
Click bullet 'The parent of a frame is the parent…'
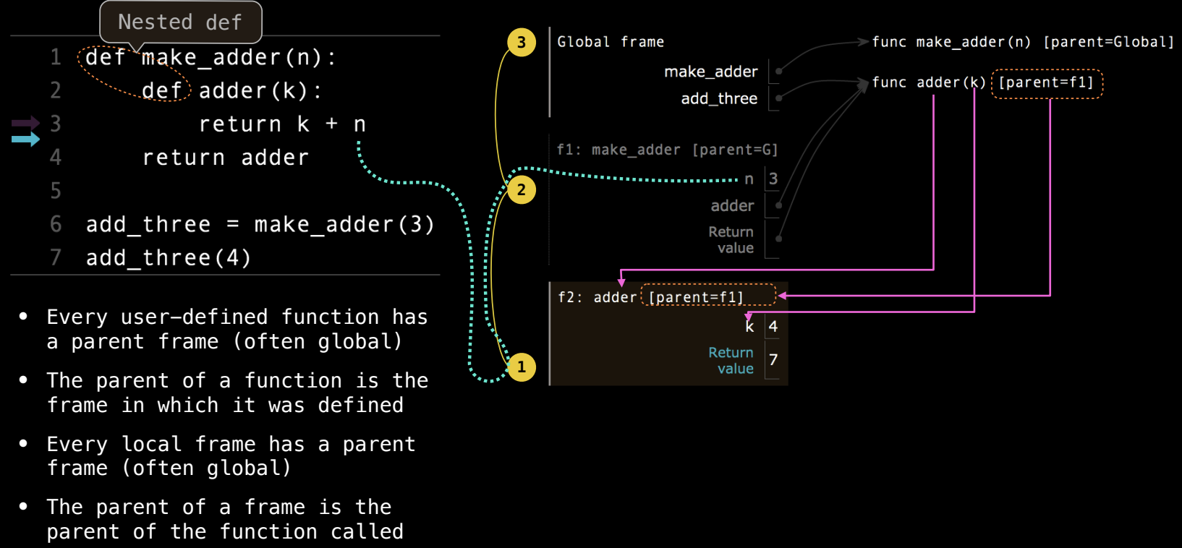click(x=225, y=519)
